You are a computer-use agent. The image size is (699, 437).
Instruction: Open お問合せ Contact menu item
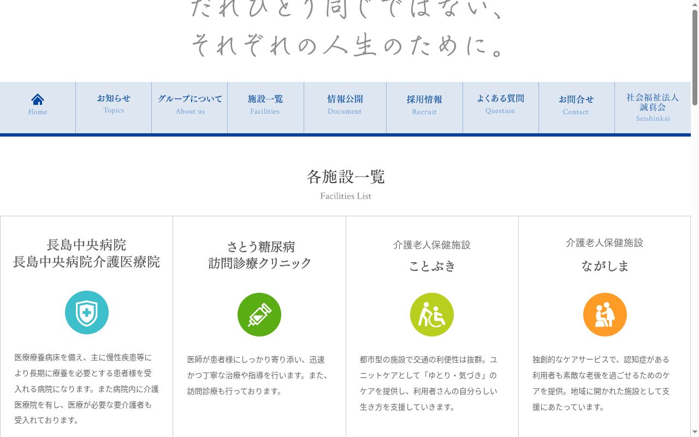pyautogui.click(x=576, y=108)
